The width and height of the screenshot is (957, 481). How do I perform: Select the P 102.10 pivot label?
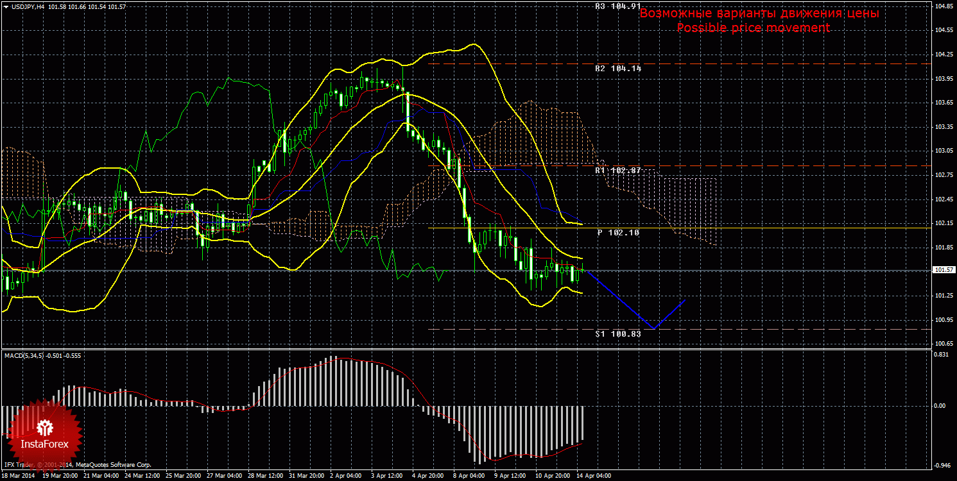(618, 233)
